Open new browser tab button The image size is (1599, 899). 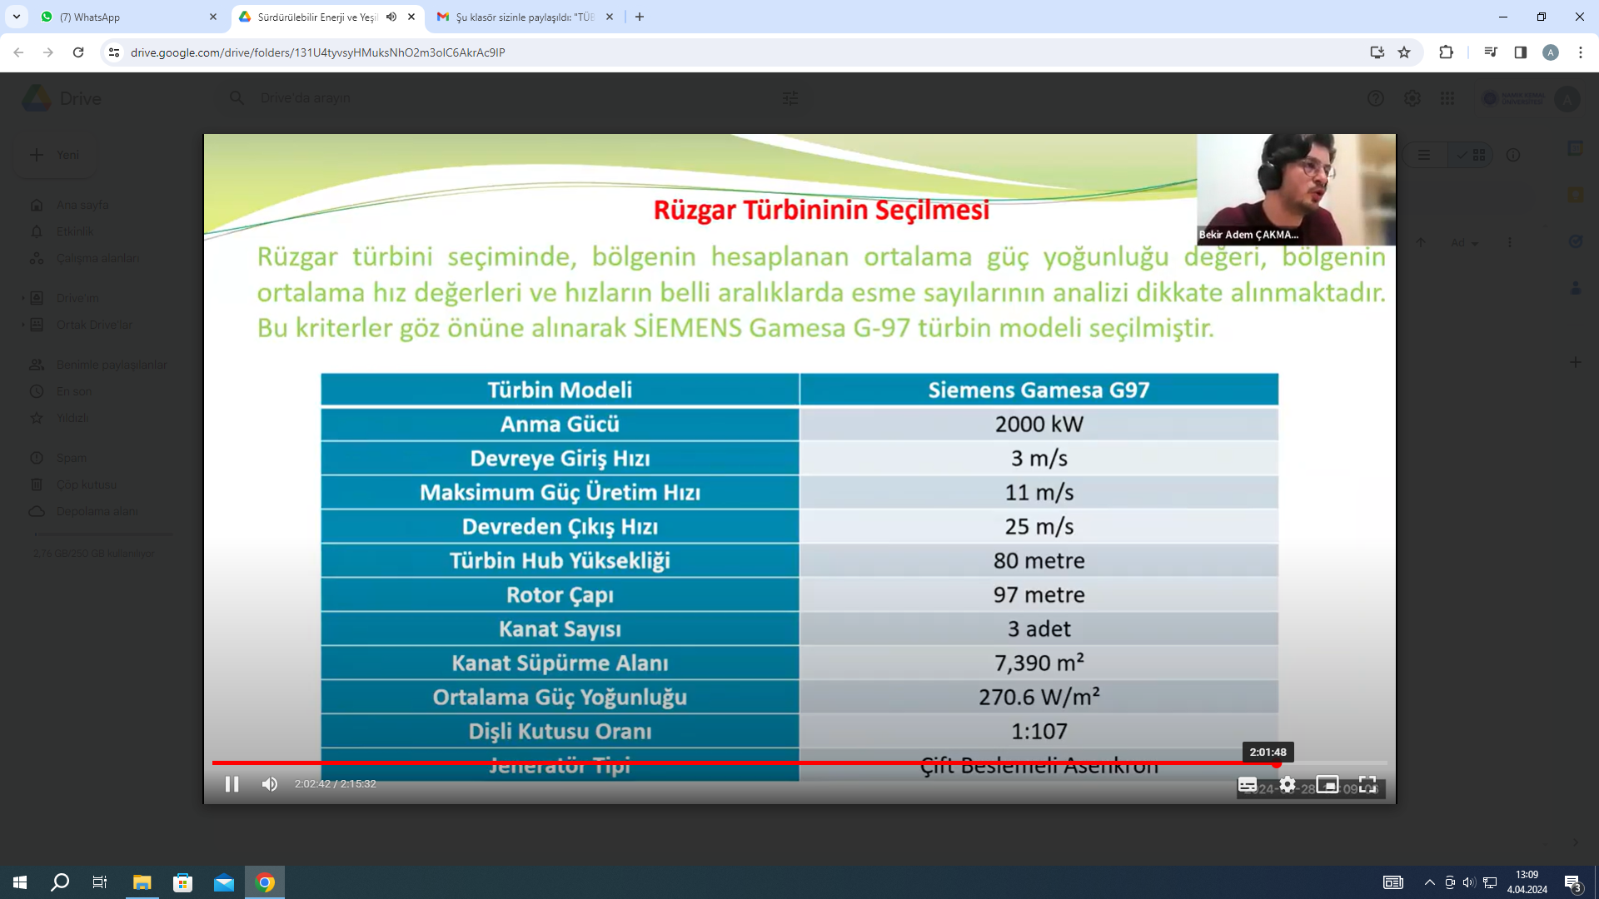pyautogui.click(x=640, y=17)
